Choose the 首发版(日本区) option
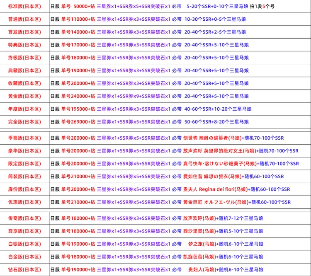Image resolution: width=311 pixels, height=276 pixels. (x=24, y=32)
